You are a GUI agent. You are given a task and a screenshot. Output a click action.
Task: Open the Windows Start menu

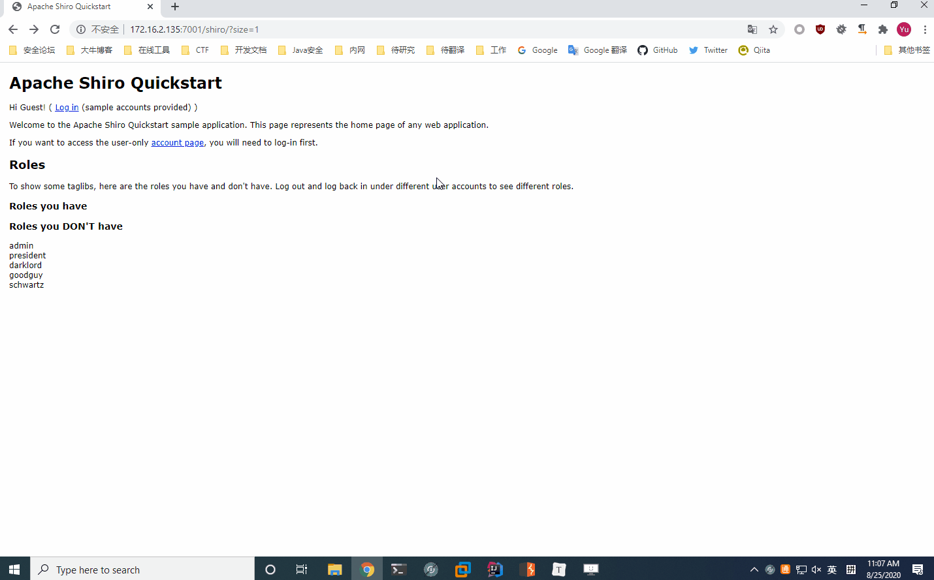14,570
